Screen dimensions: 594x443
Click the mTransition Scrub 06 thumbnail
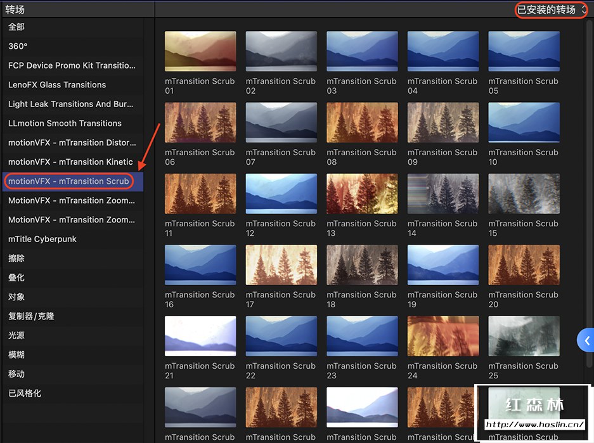(200, 122)
